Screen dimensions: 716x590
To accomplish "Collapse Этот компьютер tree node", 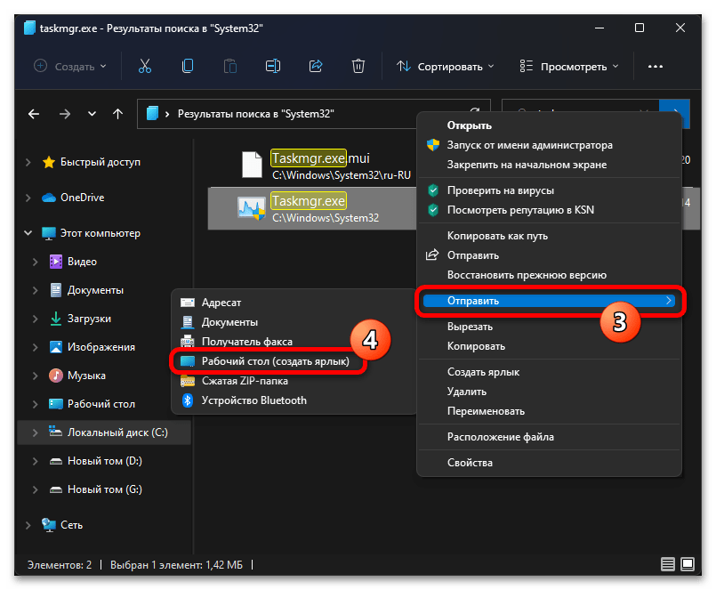I will click(x=28, y=233).
